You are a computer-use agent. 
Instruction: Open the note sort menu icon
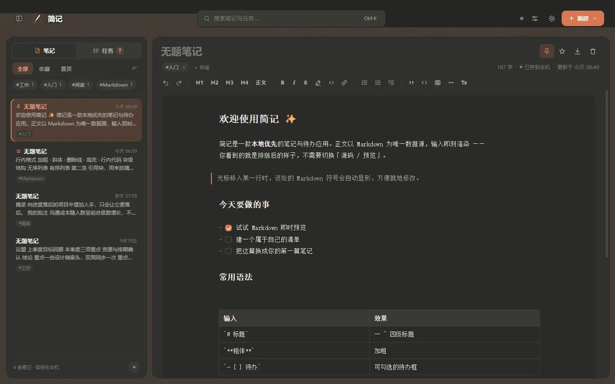pyautogui.click(x=135, y=69)
